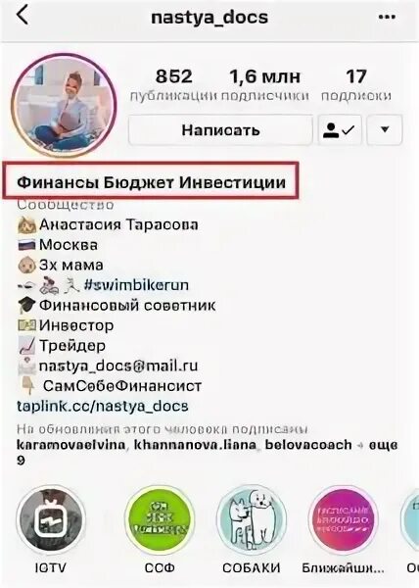Open the pink Ближайши... highlight
The image size is (419, 588).
click(x=343, y=520)
